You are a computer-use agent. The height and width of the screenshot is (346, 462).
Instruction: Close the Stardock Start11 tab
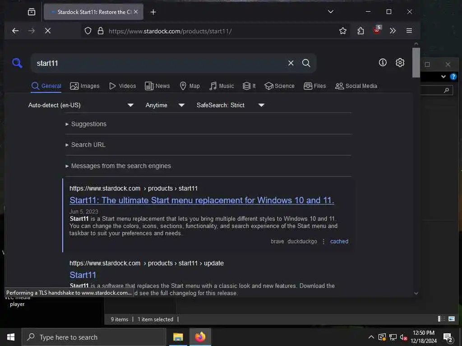click(136, 12)
